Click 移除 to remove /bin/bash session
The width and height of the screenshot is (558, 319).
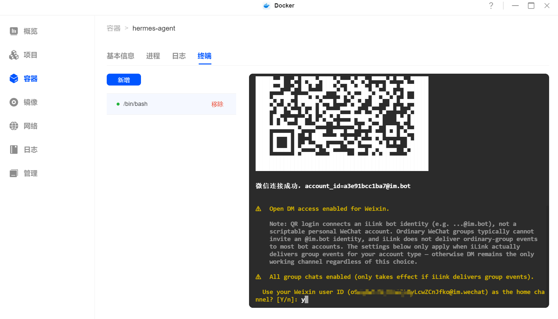click(x=217, y=104)
